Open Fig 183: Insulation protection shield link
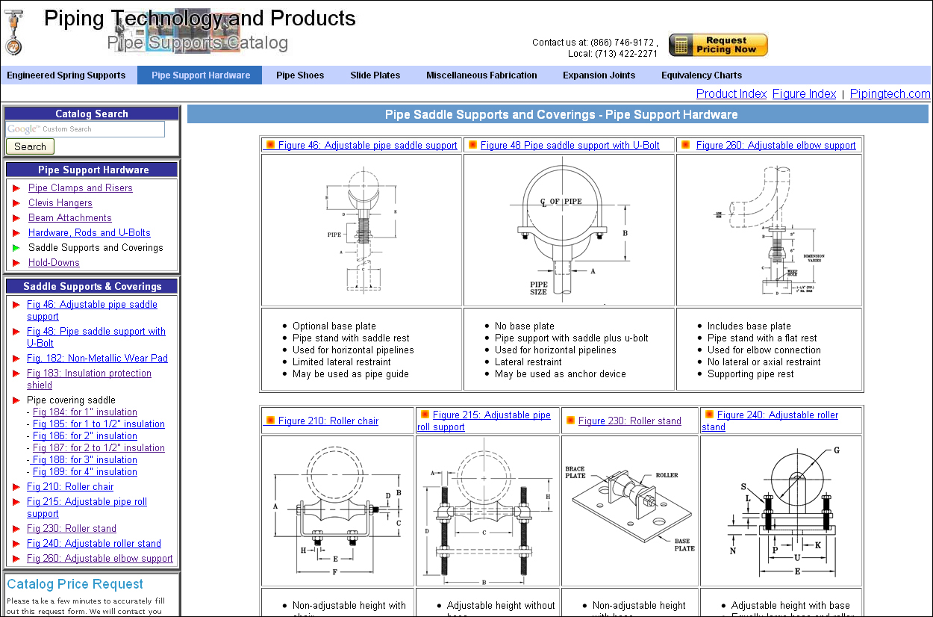The height and width of the screenshot is (617, 933). (89, 379)
